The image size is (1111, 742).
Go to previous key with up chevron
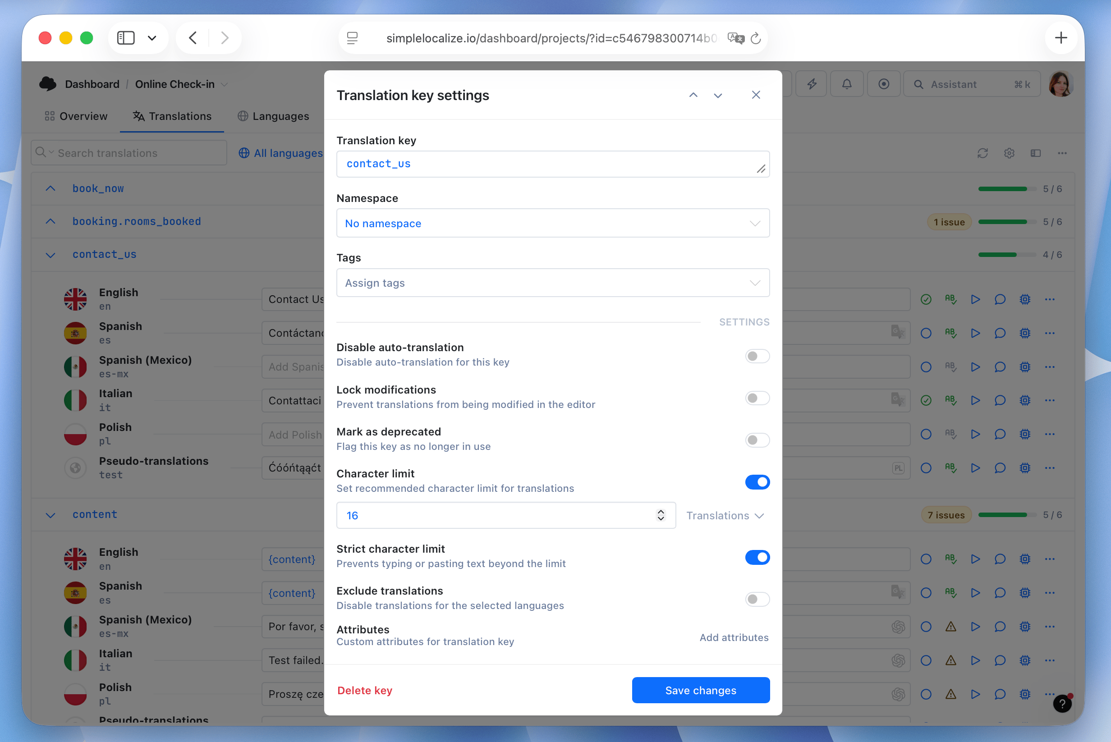(693, 95)
